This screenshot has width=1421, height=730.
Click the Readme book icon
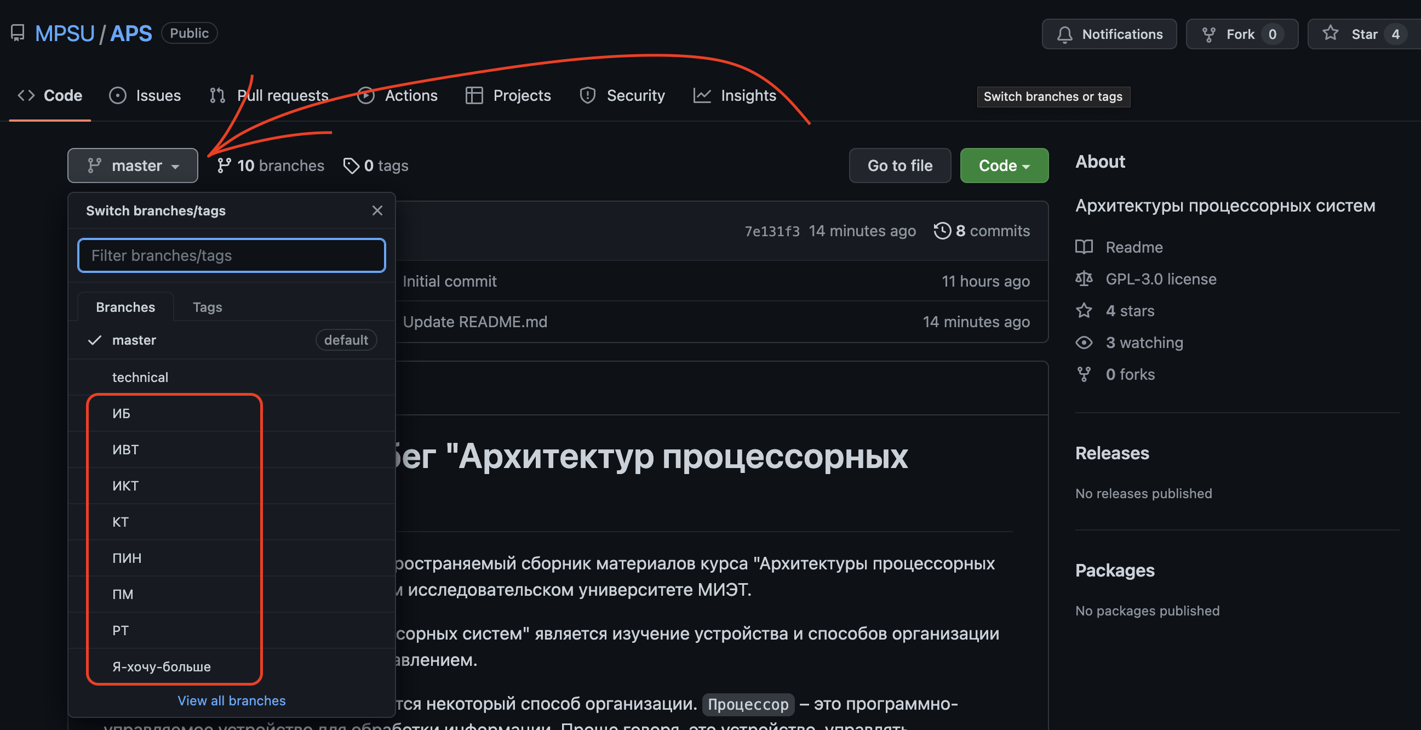(1084, 247)
